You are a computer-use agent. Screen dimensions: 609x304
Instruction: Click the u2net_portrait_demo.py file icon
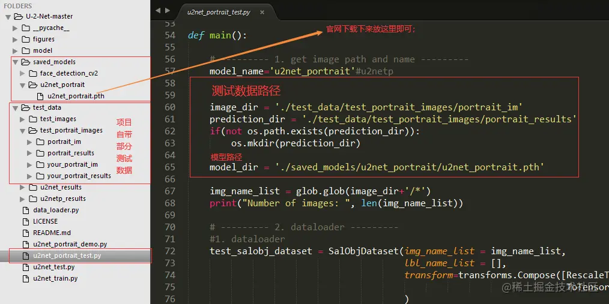pyautogui.click(x=26, y=244)
